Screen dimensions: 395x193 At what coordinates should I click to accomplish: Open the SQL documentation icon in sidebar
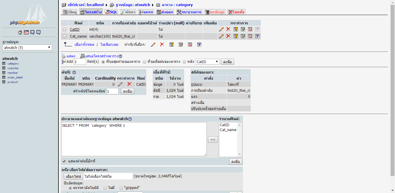[38, 32]
